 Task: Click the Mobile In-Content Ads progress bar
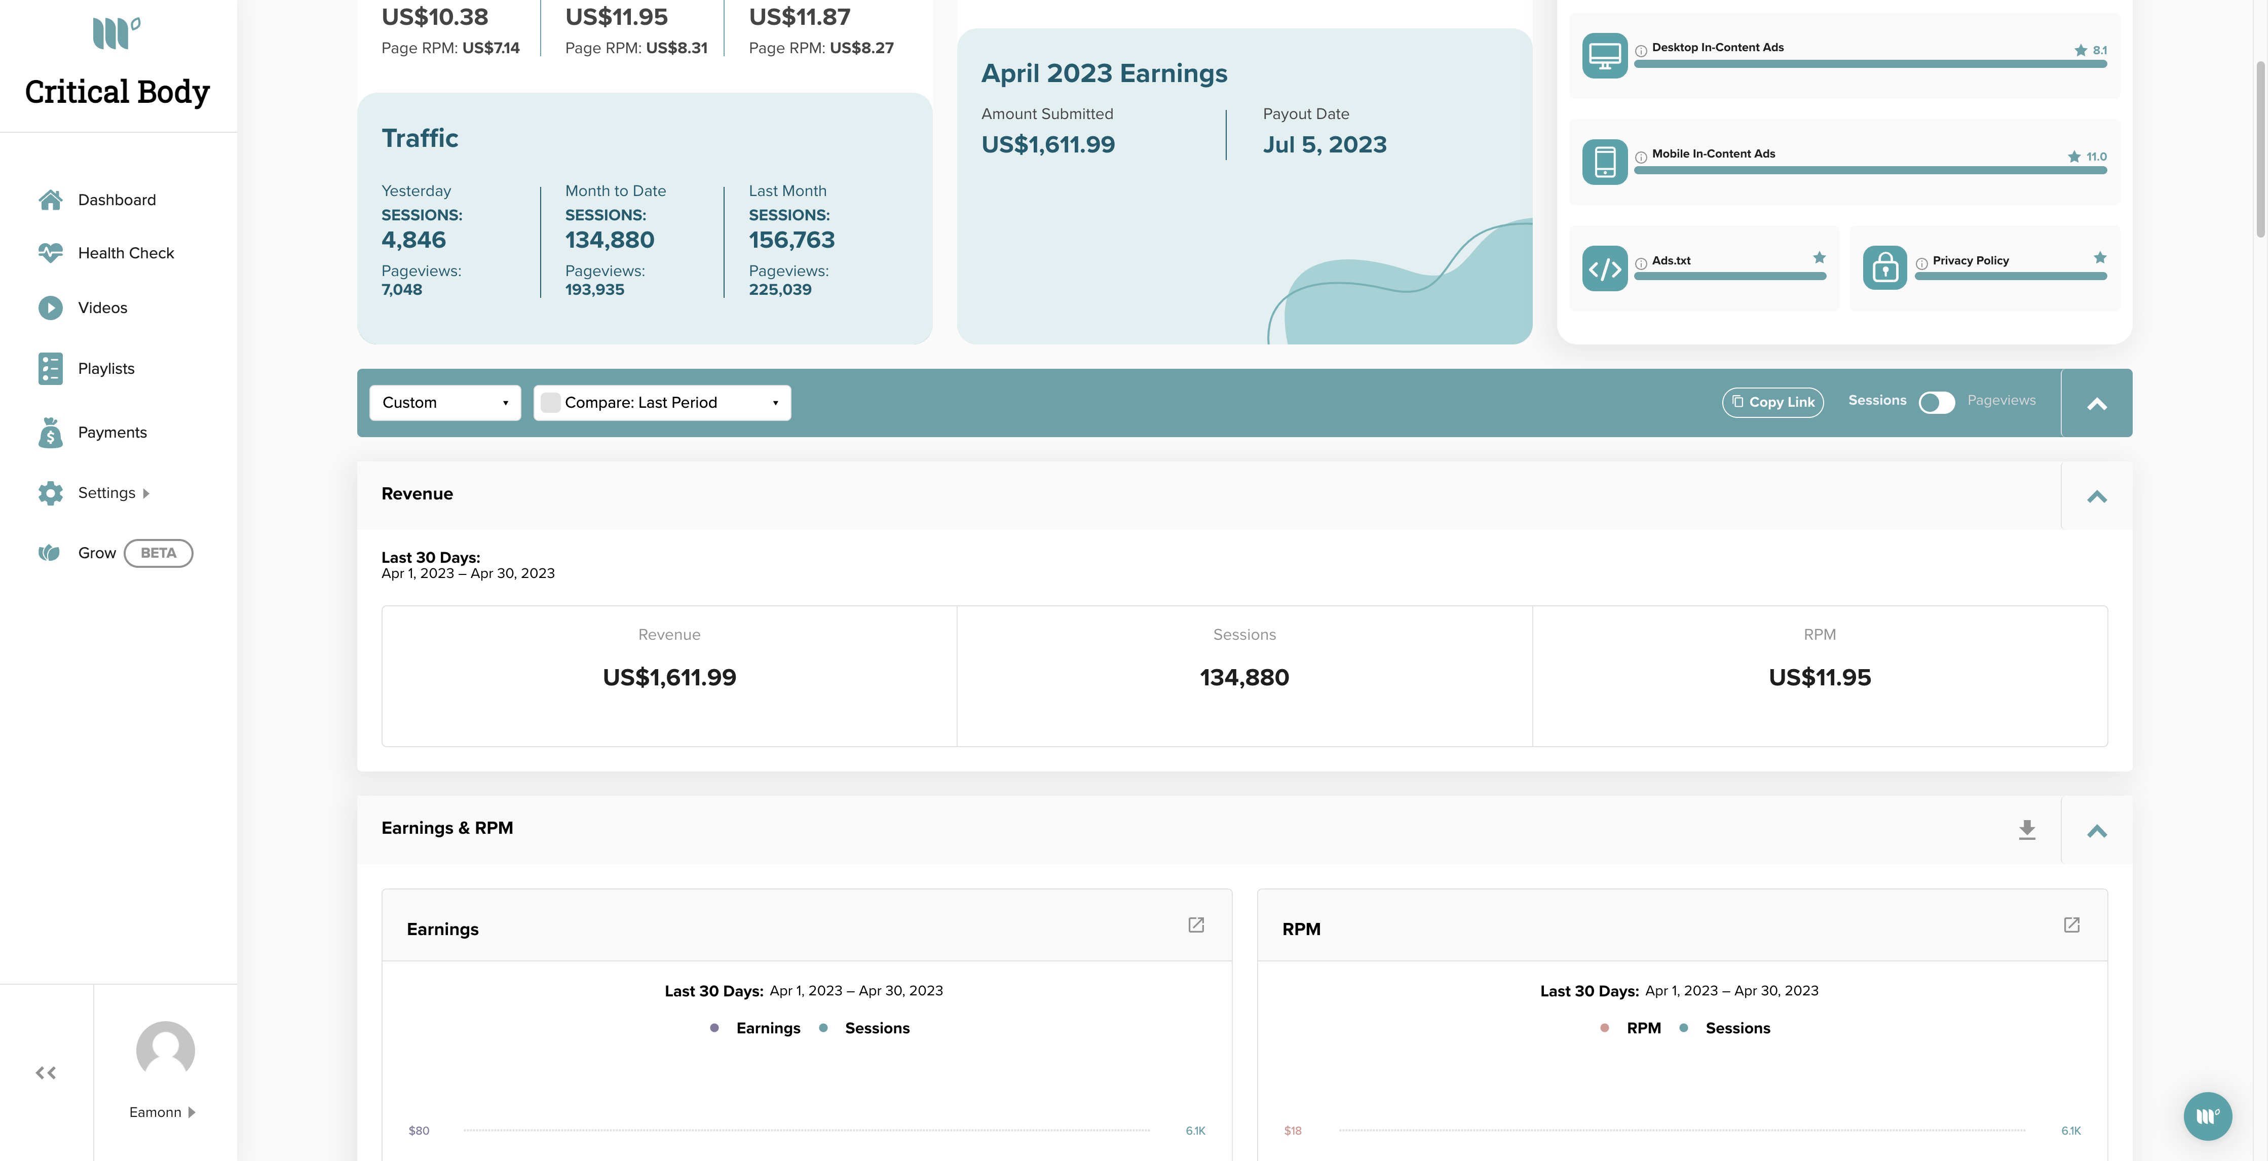[x=1870, y=171]
